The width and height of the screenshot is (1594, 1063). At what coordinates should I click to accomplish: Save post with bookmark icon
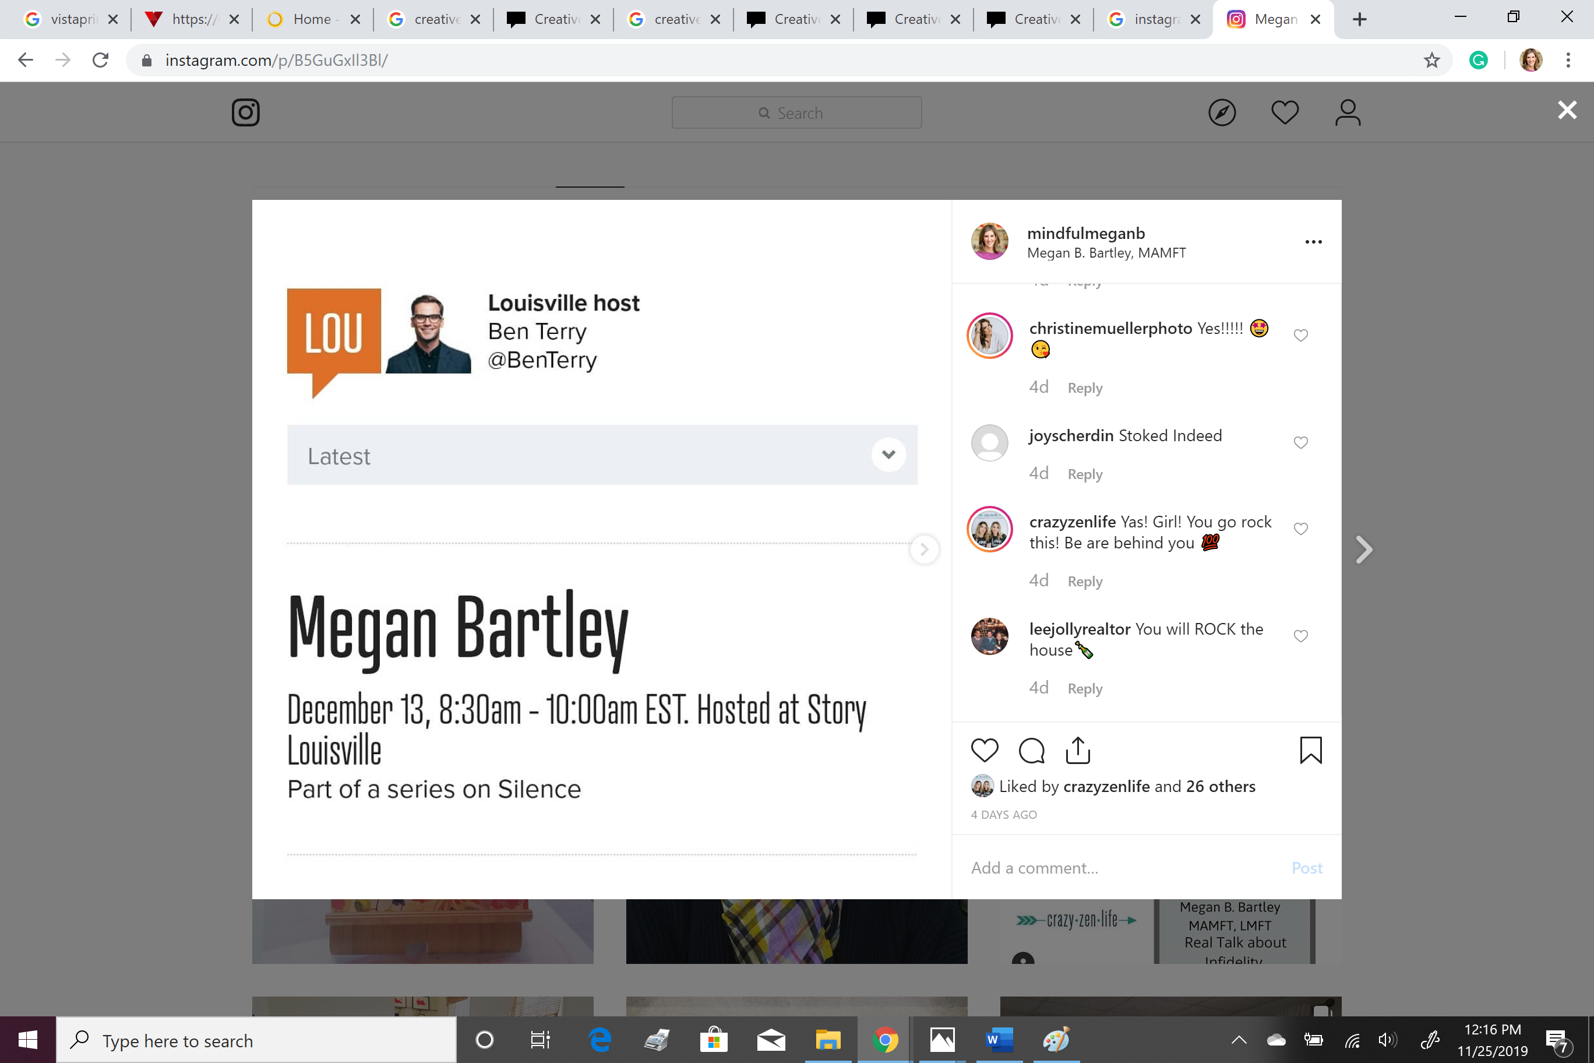[x=1310, y=751]
